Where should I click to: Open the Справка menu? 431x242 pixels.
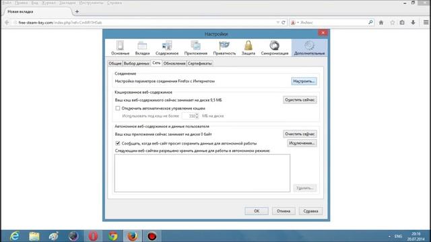point(114,3)
